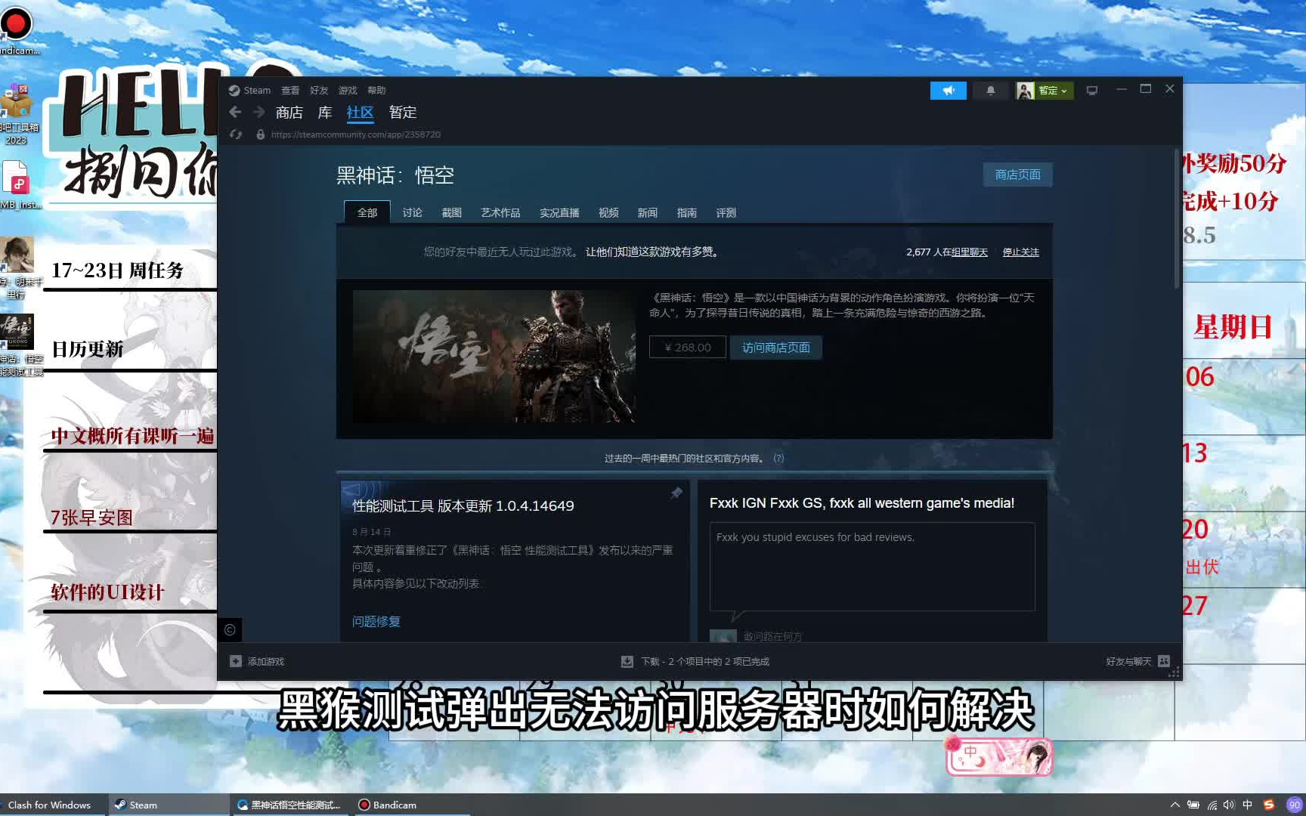Open the 好友 menu
The width and height of the screenshot is (1306, 816).
pyautogui.click(x=319, y=91)
